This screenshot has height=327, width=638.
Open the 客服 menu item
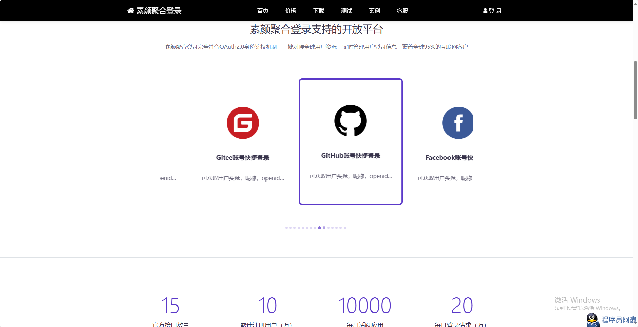[x=402, y=11]
